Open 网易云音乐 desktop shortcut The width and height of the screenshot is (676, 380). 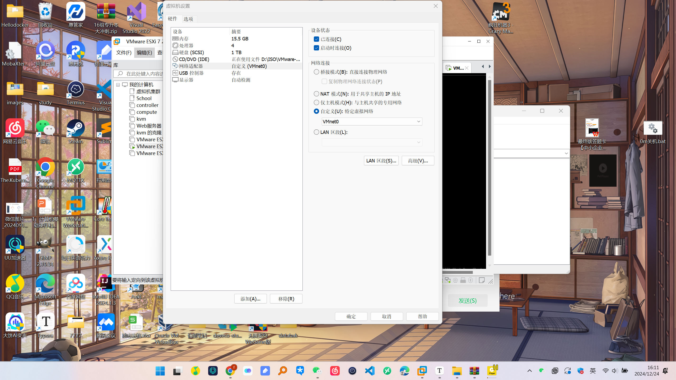pos(15,132)
